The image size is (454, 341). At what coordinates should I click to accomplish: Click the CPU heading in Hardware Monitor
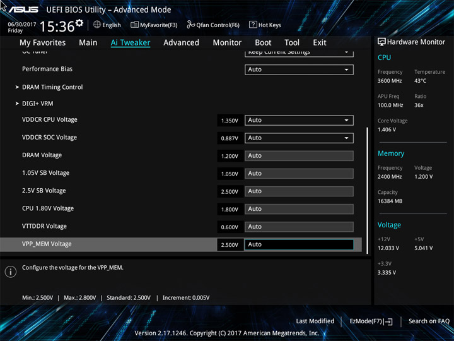pos(384,57)
